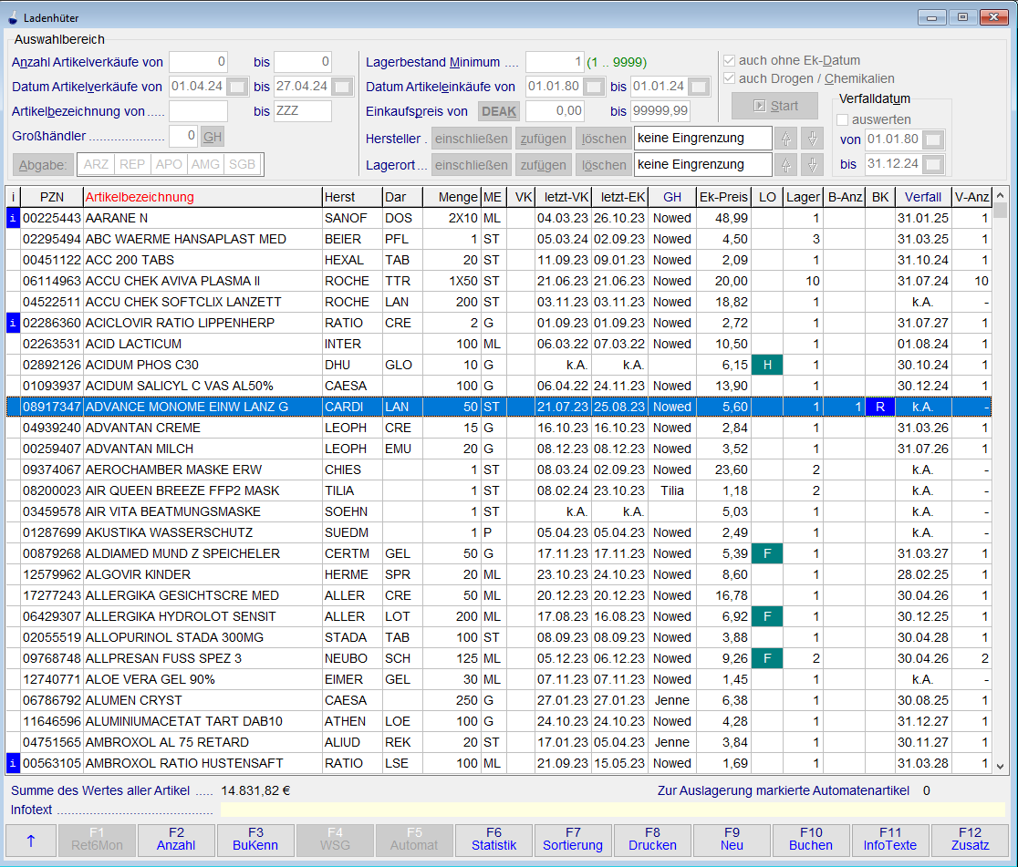Click the green H marker in ACIDUM PHOS row
Screen dimensions: 1018x867
(766, 365)
